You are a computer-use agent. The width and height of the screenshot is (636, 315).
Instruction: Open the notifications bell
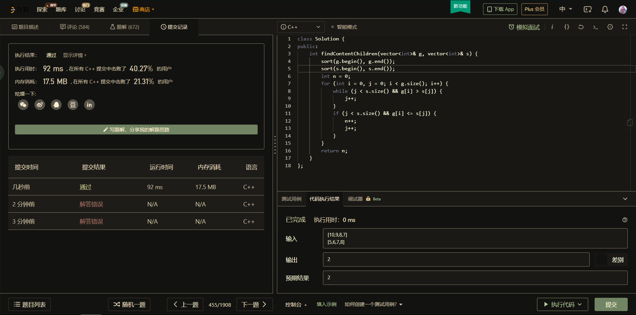click(605, 9)
